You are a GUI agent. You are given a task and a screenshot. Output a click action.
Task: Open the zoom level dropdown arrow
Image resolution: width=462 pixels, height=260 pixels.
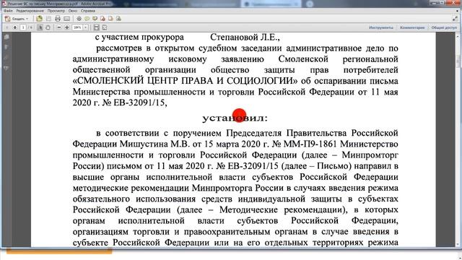(x=85, y=27)
